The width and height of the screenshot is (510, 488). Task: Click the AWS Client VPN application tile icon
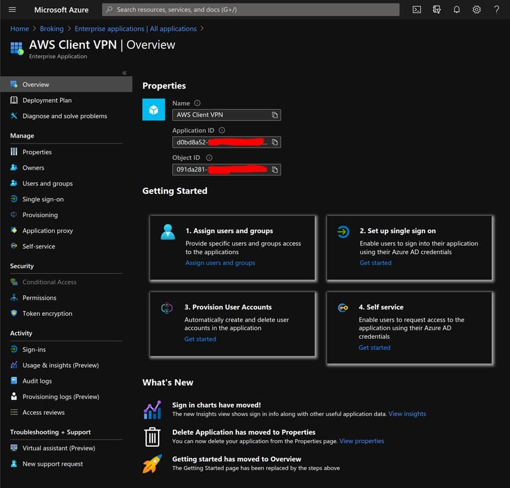pyautogui.click(x=154, y=109)
